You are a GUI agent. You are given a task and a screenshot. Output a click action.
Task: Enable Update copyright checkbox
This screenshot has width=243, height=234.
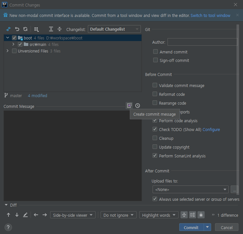tap(155, 147)
